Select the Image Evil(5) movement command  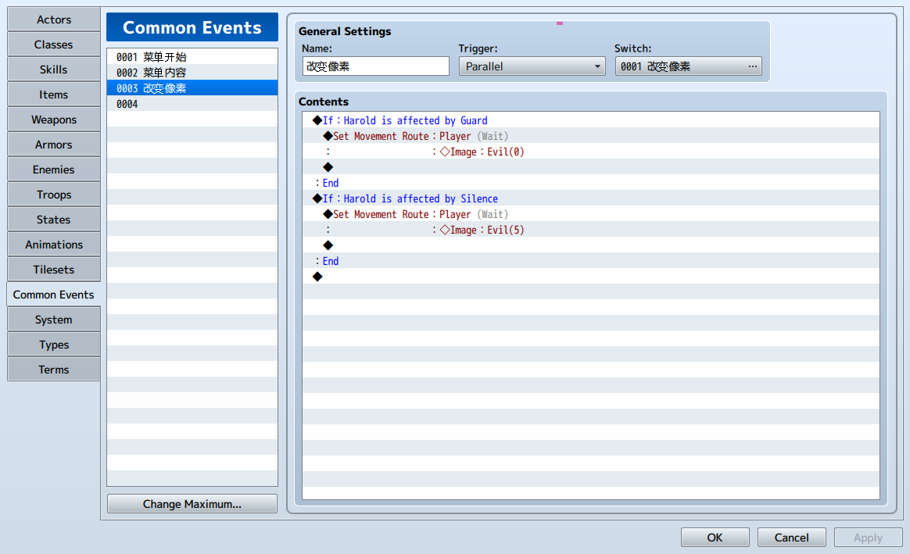tap(591, 230)
